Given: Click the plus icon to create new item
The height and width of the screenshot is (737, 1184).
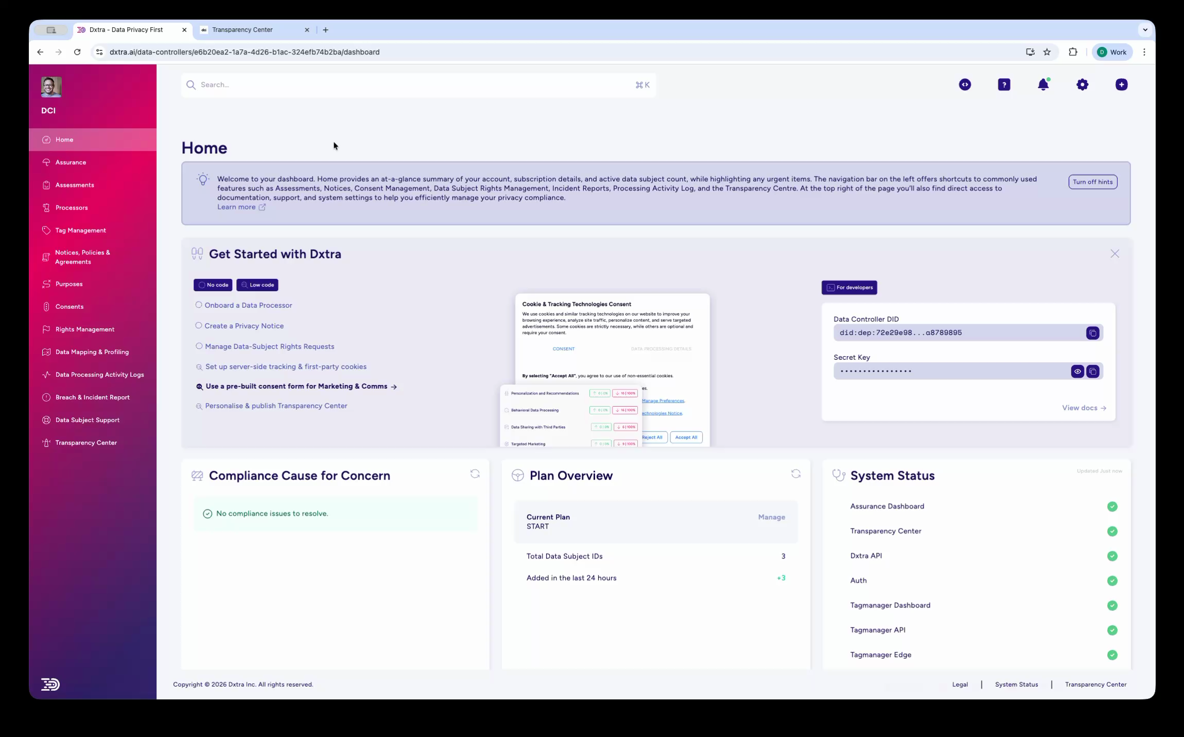Looking at the screenshot, I should [x=1121, y=84].
